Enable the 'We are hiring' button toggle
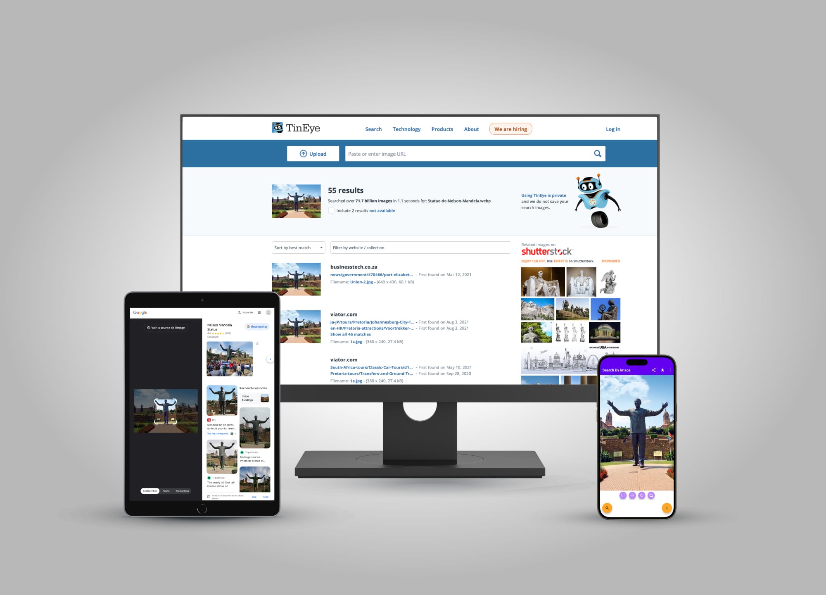The height and width of the screenshot is (595, 826). click(x=510, y=129)
